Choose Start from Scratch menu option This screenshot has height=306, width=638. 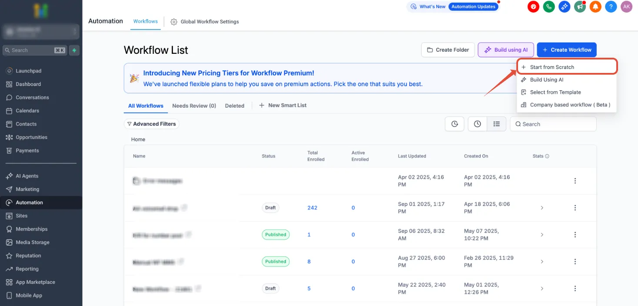click(567, 67)
